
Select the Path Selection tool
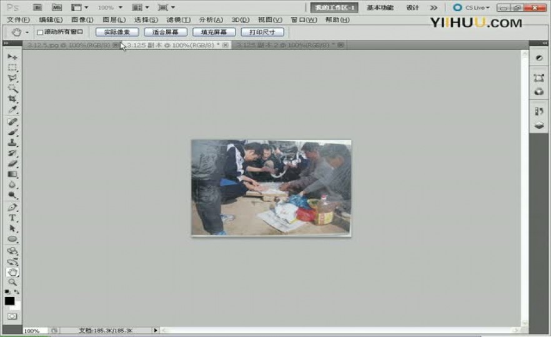point(12,228)
